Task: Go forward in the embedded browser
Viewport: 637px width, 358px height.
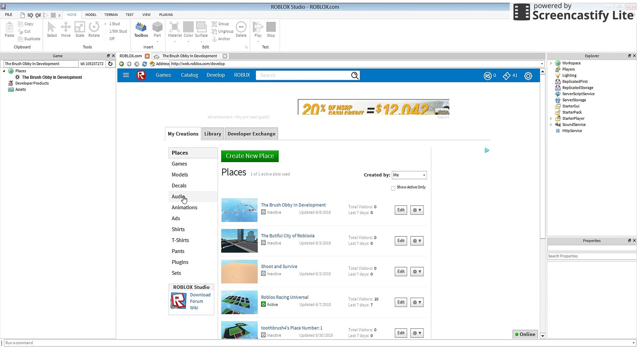Action: point(129,64)
